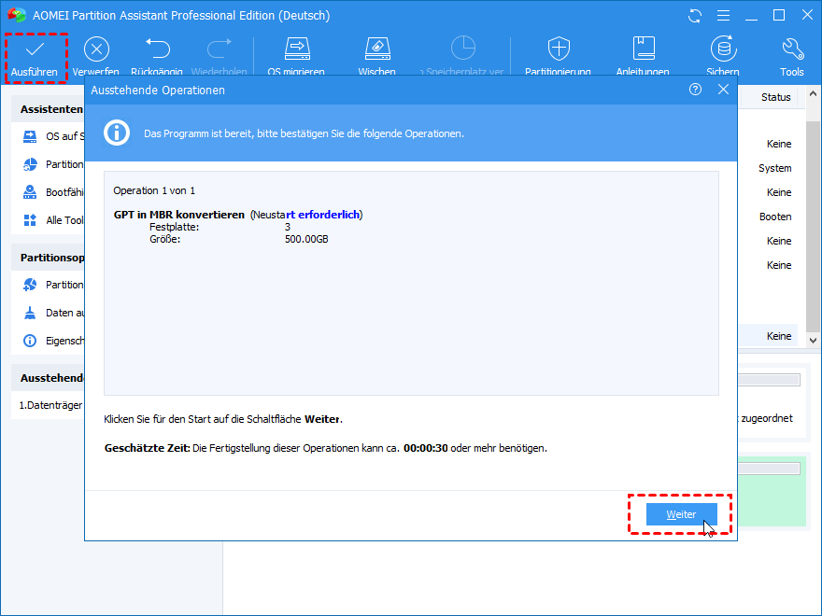Click the info circle icon in dialog banner
This screenshot has width=822, height=616.
(117, 133)
